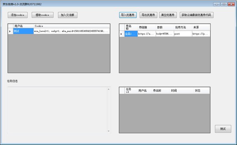This screenshot has height=145, width=237.
Task: Click scroll-down arrow of task log
Action: (109, 131)
